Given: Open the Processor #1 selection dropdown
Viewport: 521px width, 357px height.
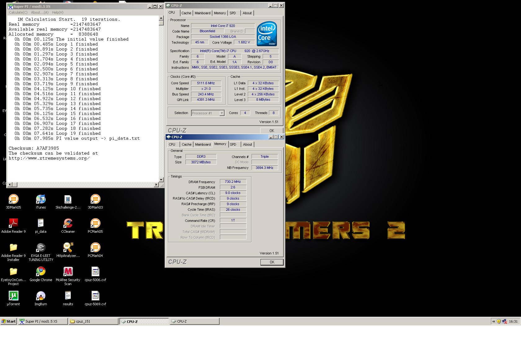Looking at the screenshot, I should point(208,113).
